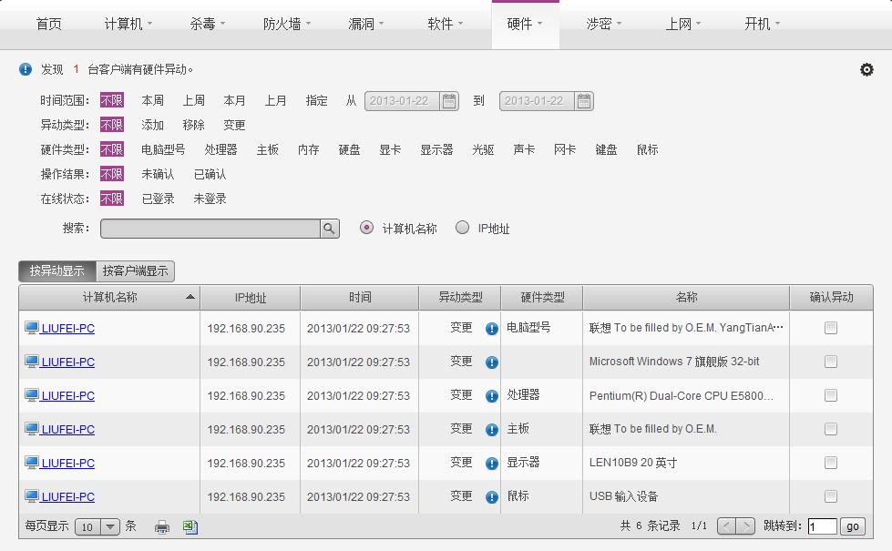Expand the 涉密 menu
The height and width of the screenshot is (551, 892).
[x=604, y=24]
